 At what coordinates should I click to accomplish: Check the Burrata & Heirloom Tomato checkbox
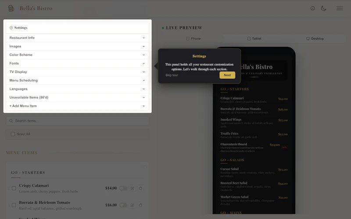[x=14, y=205]
